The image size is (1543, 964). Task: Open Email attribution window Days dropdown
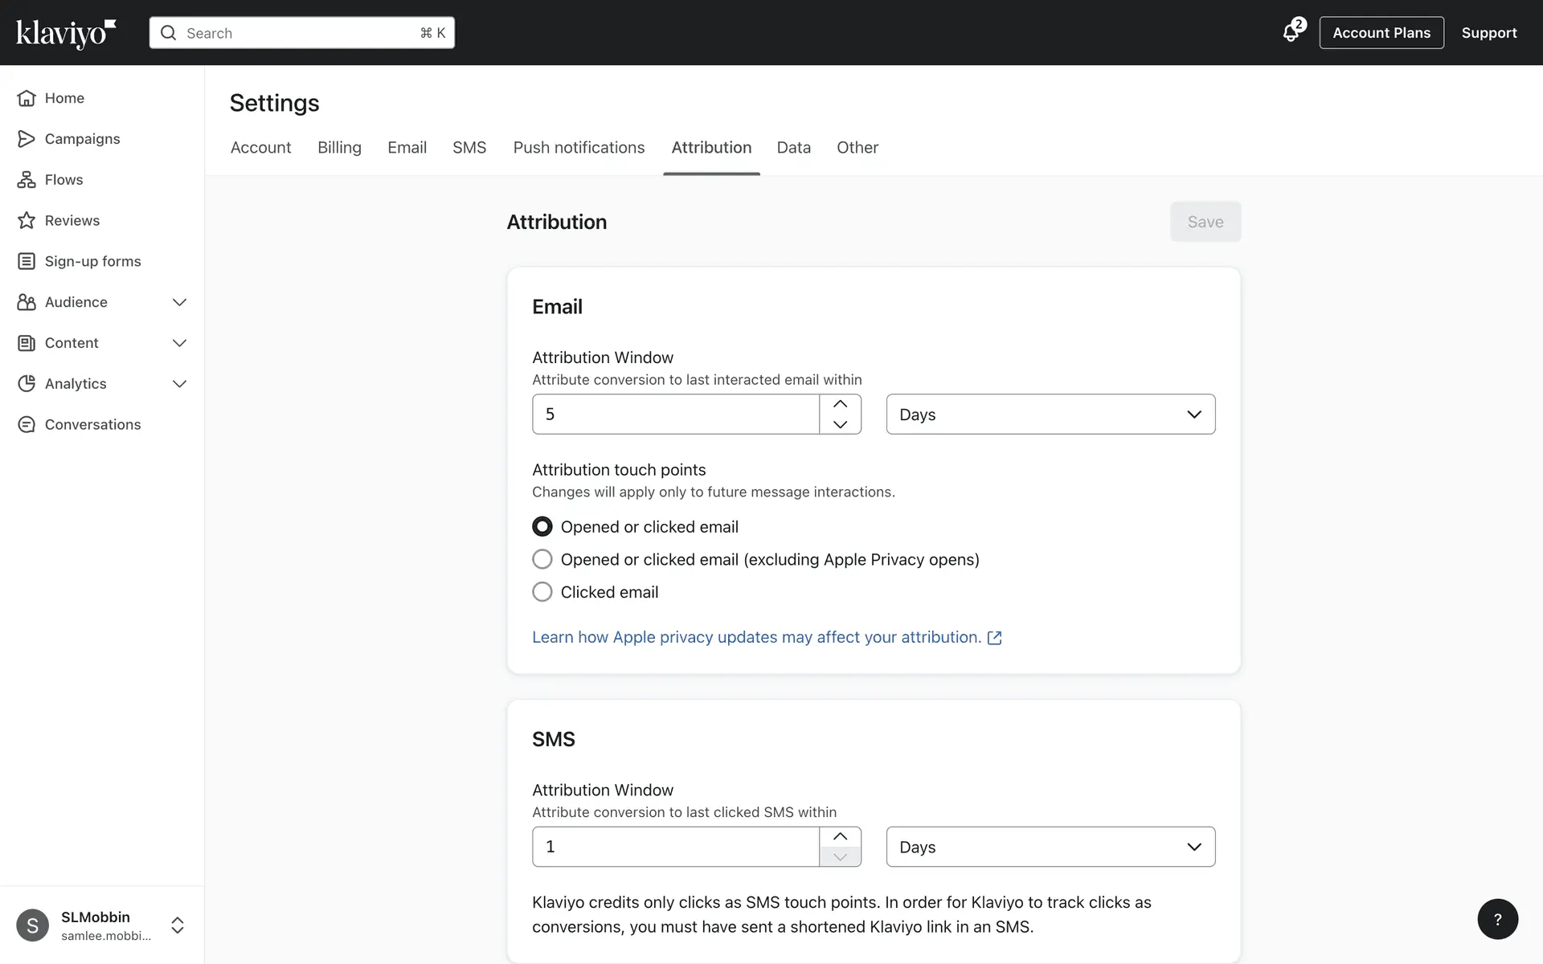pos(1050,415)
